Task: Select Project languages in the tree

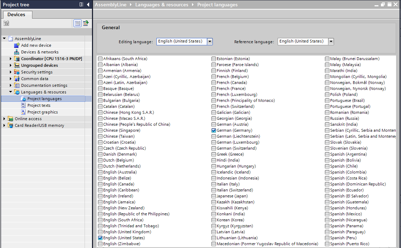Action: pos(44,99)
